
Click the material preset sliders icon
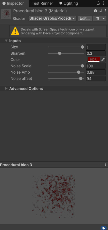pos(100,11)
